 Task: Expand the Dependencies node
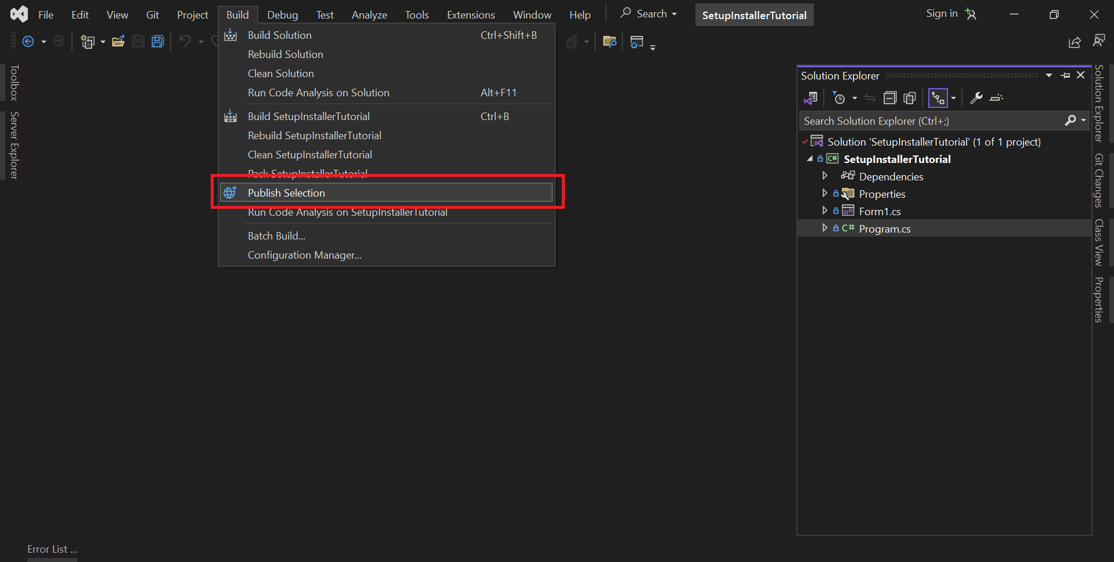point(824,176)
